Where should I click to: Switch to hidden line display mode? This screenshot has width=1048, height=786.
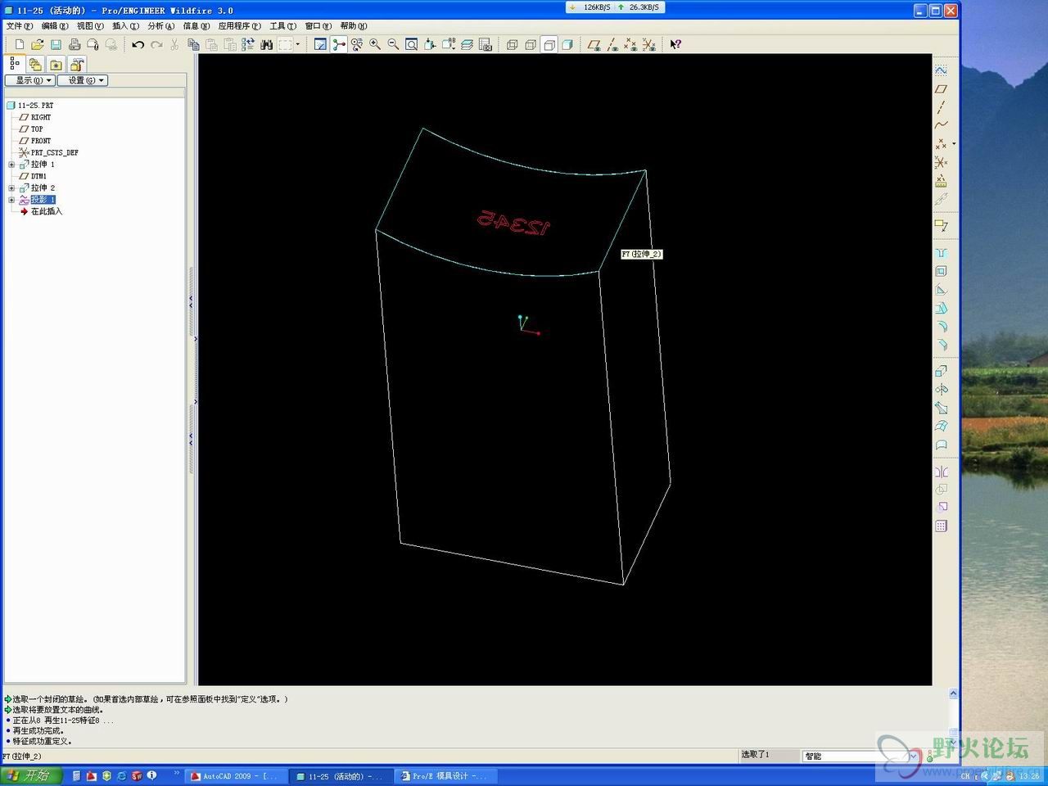click(531, 44)
